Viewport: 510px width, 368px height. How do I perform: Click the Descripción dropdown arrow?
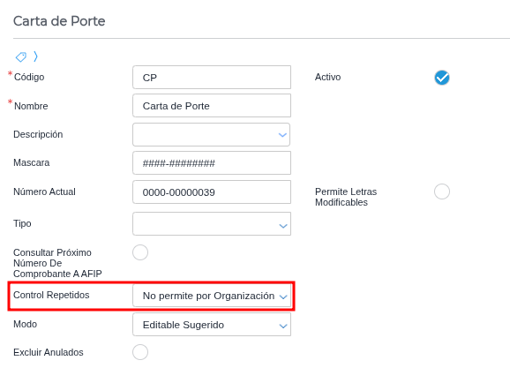tap(282, 135)
